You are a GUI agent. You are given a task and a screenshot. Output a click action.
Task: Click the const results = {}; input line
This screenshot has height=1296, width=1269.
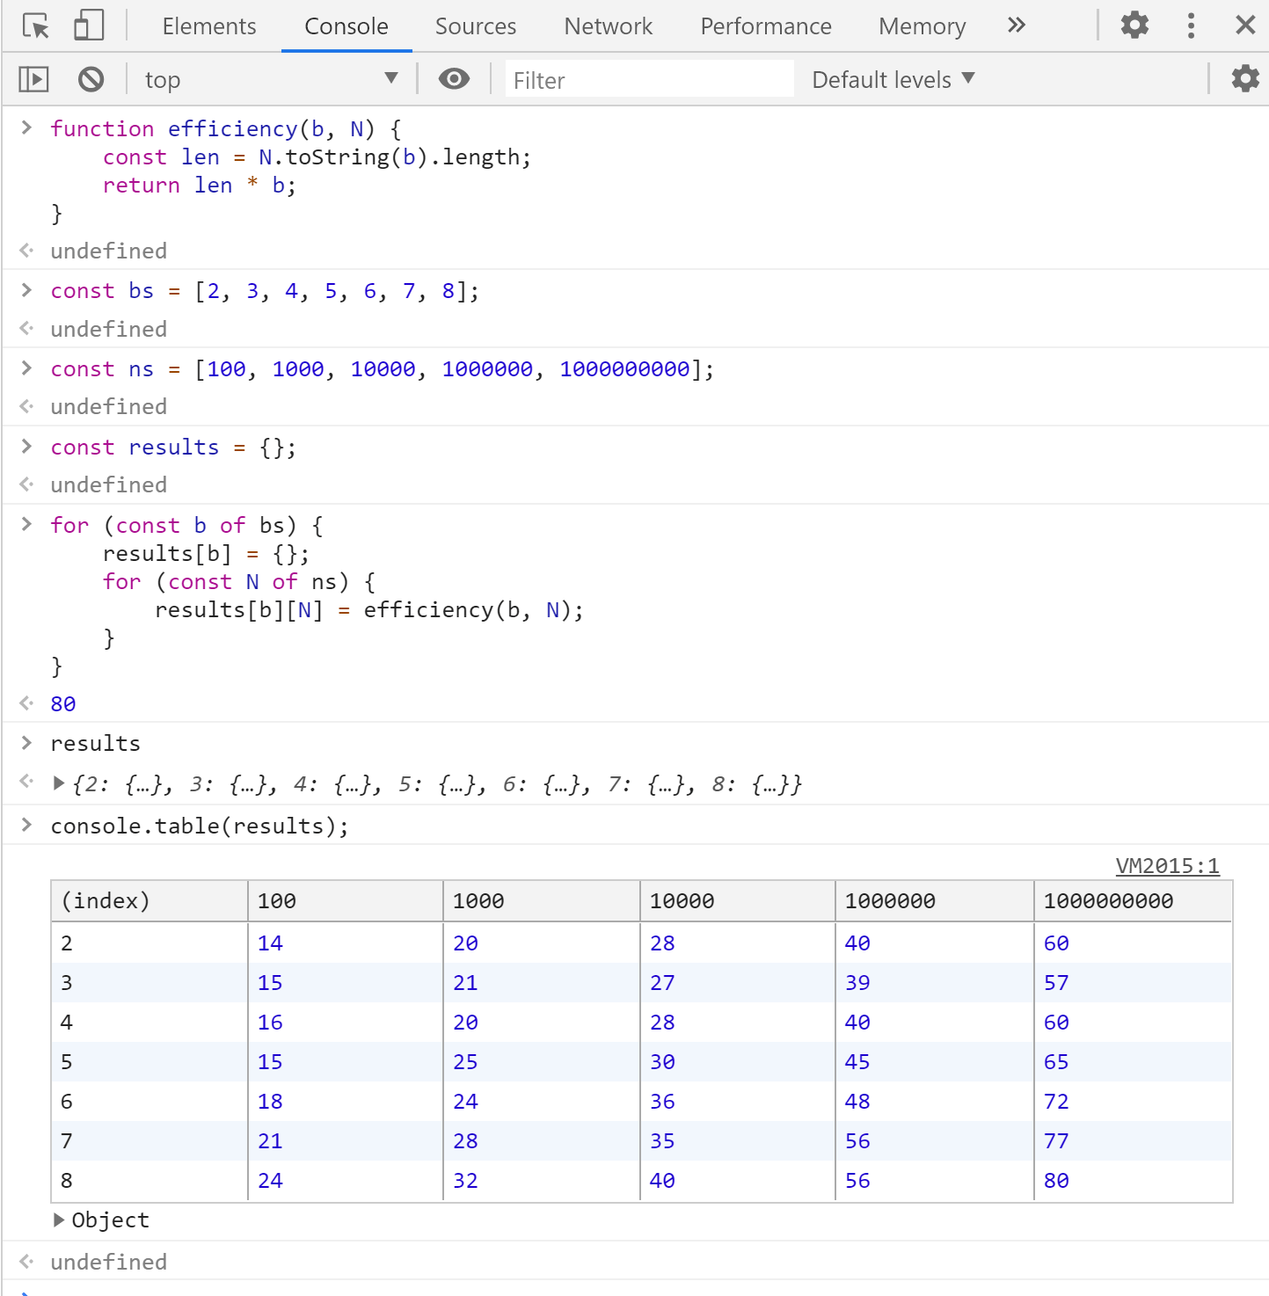(x=173, y=447)
